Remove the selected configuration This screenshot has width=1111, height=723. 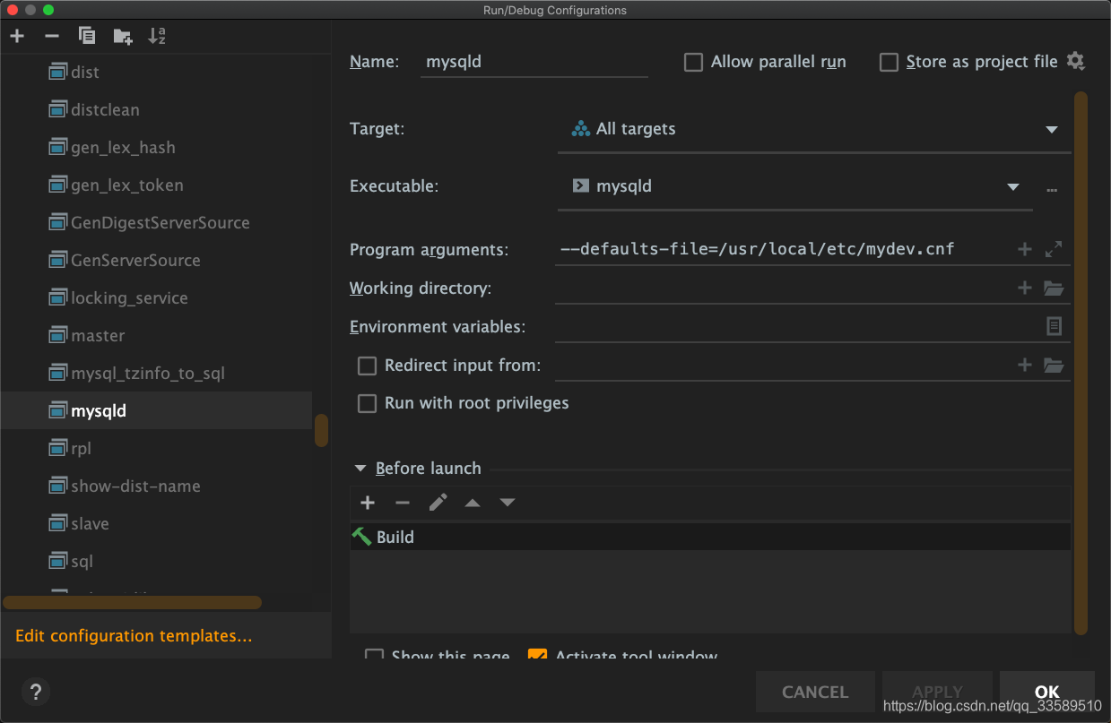52,36
